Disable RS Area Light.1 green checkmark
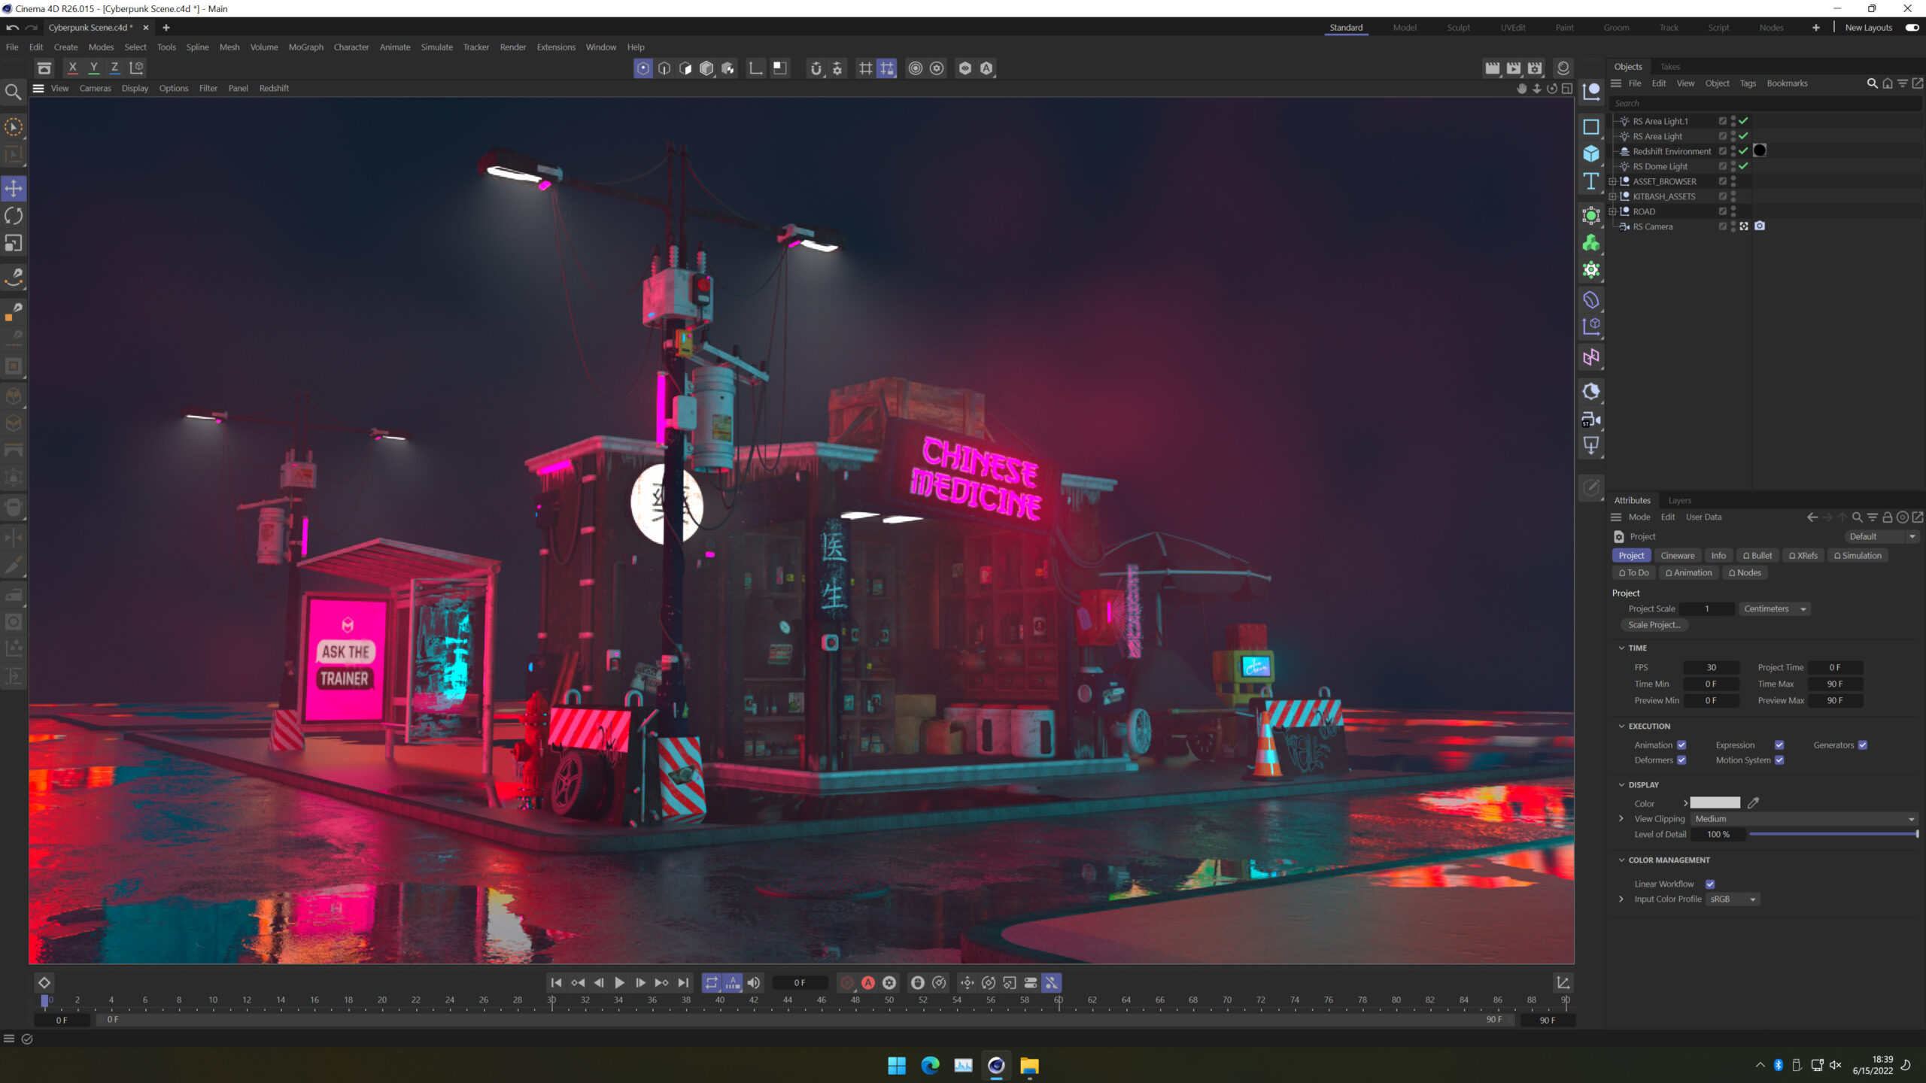 click(1743, 121)
